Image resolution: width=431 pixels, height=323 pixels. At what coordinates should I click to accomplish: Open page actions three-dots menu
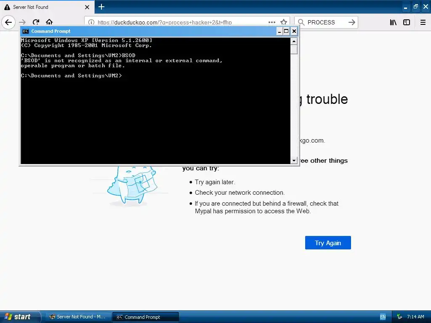tap(272, 22)
